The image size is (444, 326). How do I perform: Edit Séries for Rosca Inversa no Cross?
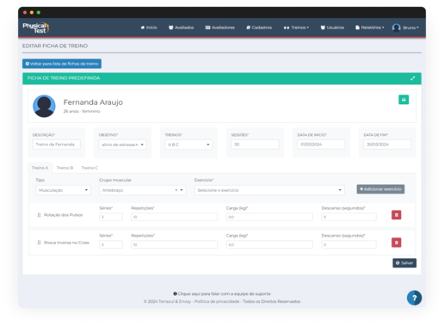[x=111, y=244]
